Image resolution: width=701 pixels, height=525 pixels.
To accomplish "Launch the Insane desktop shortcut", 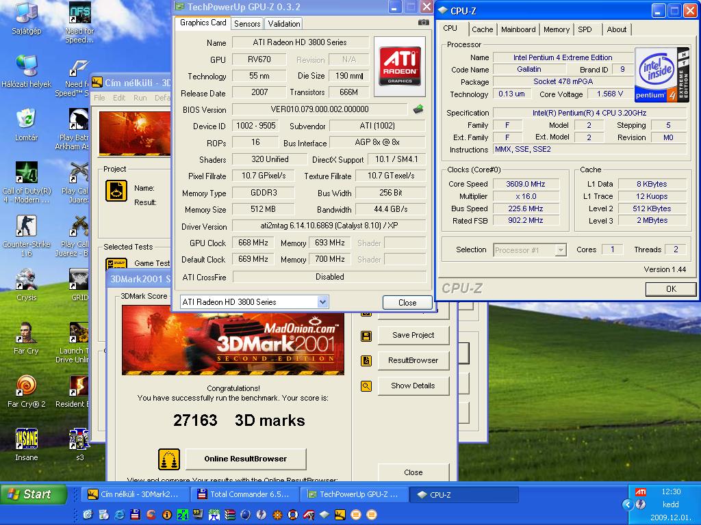I will 27,440.
